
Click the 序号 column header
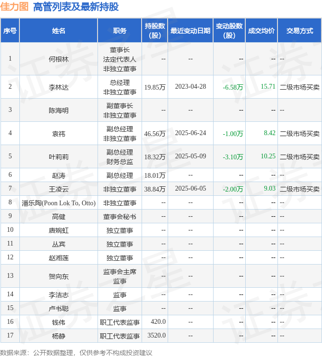[10, 30]
